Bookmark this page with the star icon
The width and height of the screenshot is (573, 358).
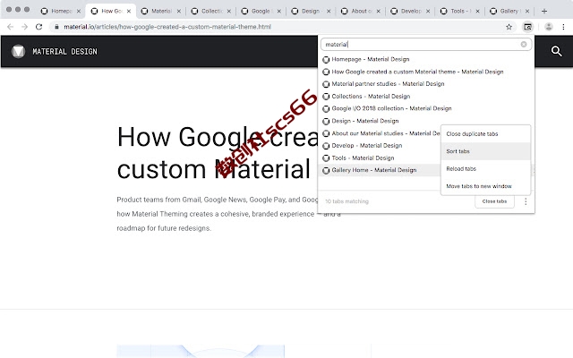coord(509,27)
